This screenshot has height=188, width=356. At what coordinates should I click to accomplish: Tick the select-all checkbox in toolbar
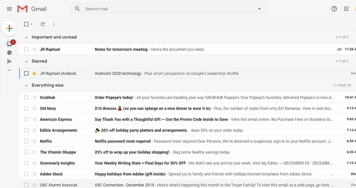(x=26, y=24)
